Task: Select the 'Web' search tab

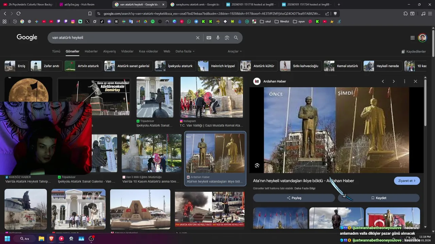Action: 167,52
